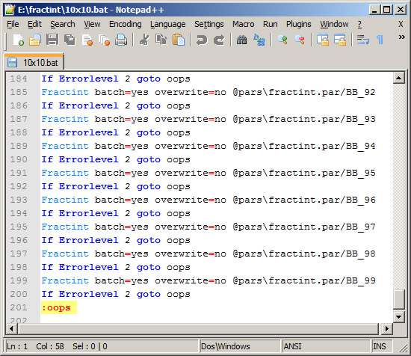The height and width of the screenshot is (356, 411).
Task: Open the Encoding menu
Action: [126, 24]
